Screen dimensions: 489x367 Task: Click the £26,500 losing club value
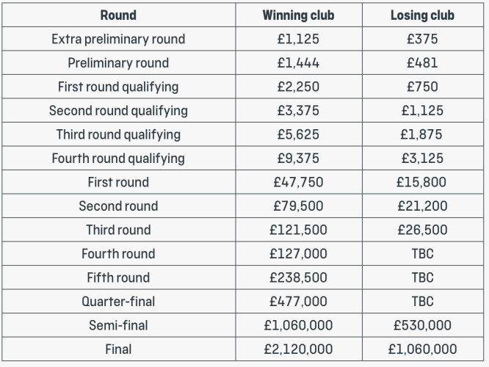422,230
